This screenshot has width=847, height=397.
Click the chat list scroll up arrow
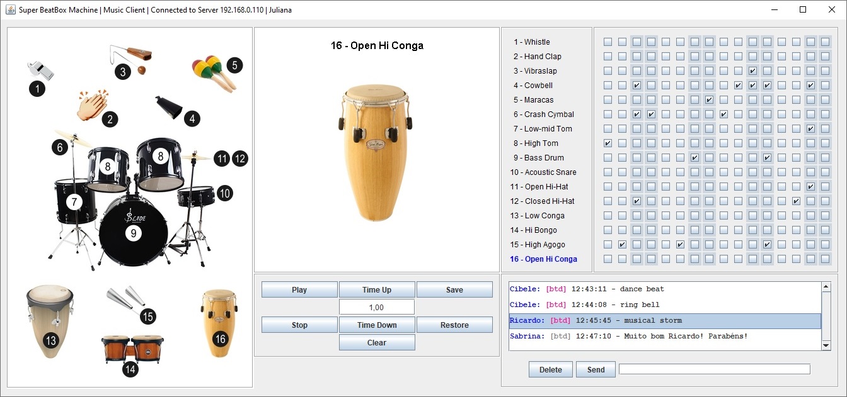pyautogui.click(x=826, y=287)
